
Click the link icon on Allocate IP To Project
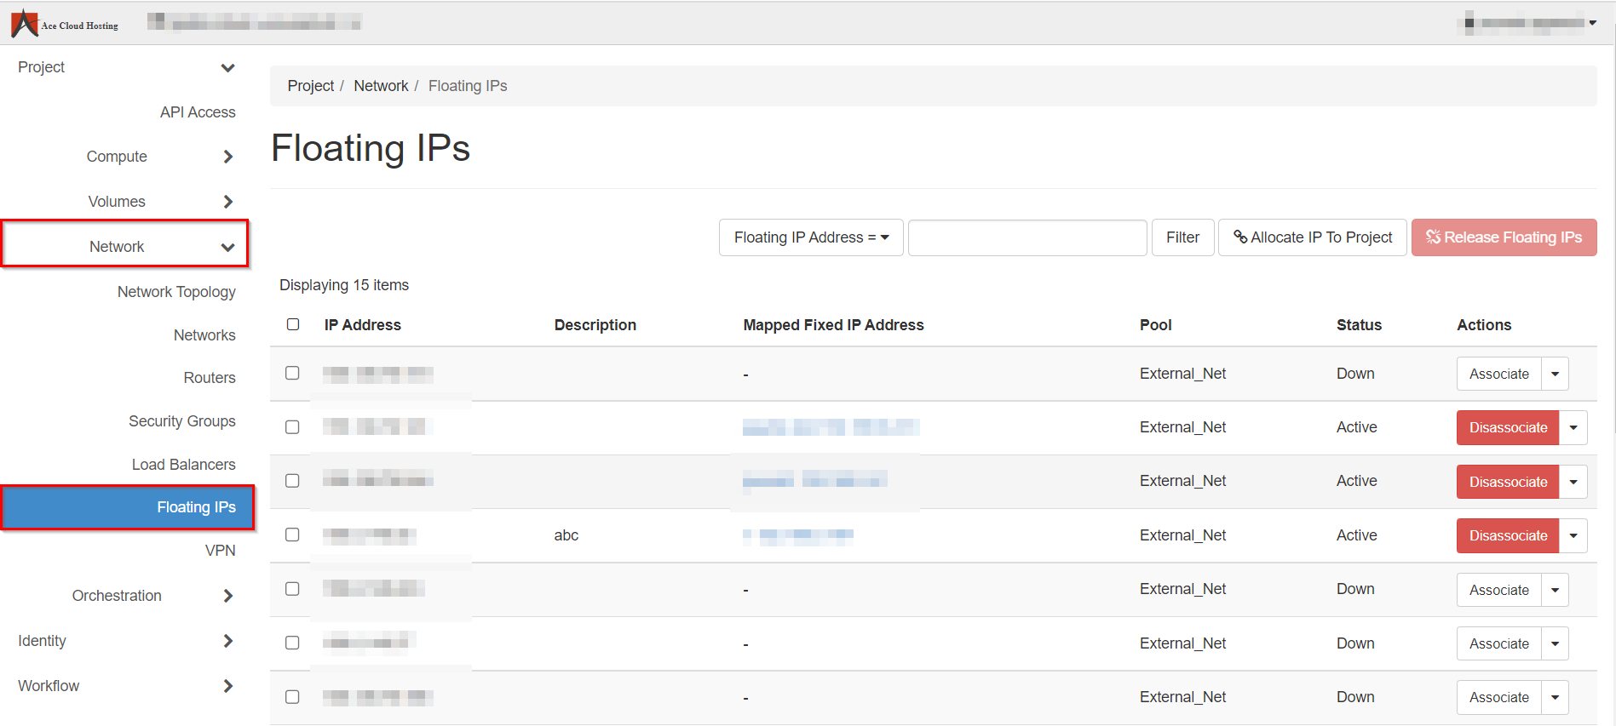pyautogui.click(x=1240, y=237)
